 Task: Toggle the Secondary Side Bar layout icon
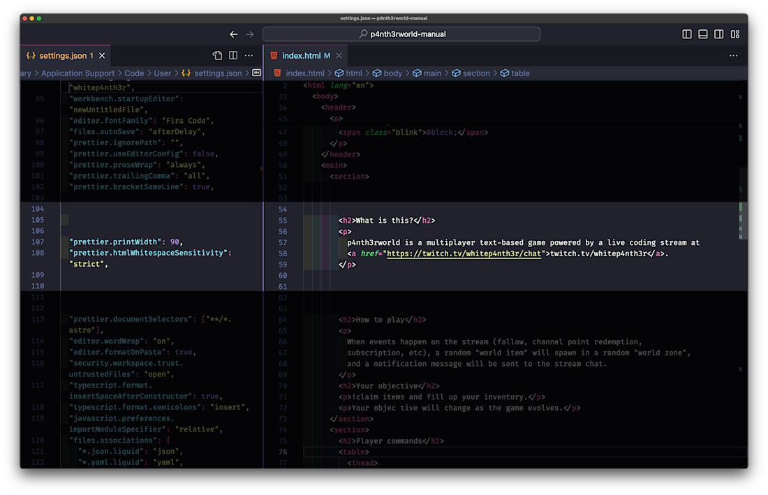[718, 34]
